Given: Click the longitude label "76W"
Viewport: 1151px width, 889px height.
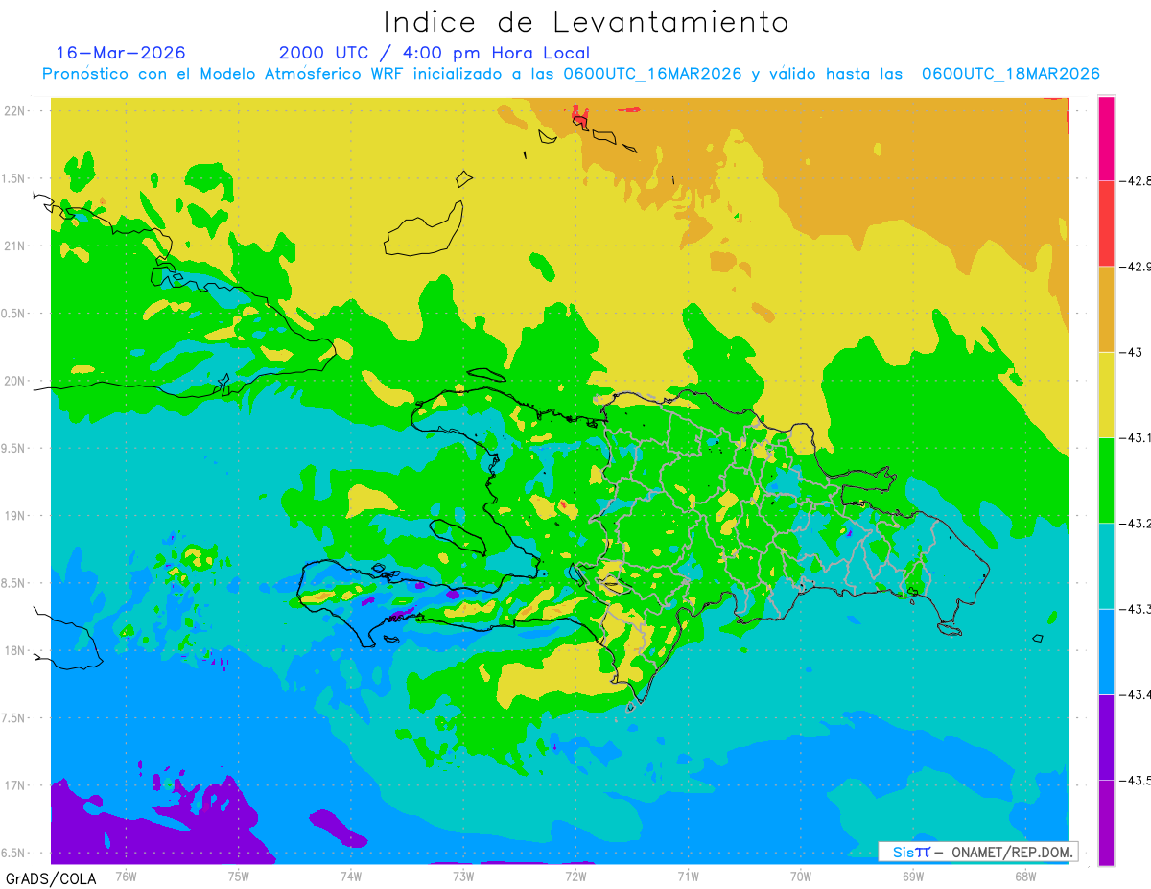Looking at the screenshot, I should click(126, 876).
